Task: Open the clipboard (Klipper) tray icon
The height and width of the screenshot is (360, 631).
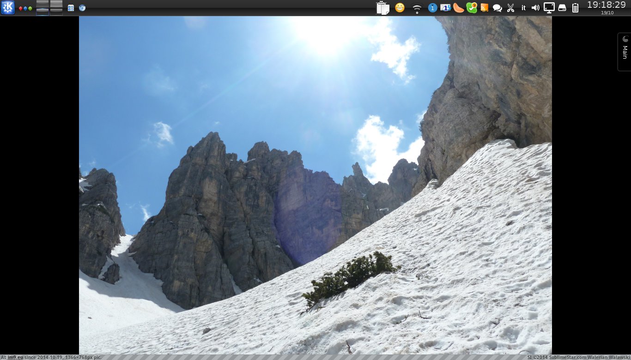Action: pyautogui.click(x=382, y=8)
